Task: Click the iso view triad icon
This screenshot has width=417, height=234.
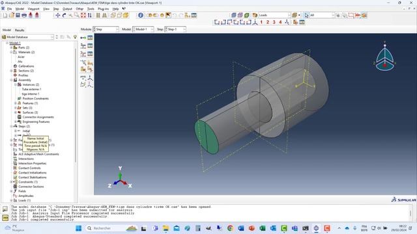Action: pos(255,22)
